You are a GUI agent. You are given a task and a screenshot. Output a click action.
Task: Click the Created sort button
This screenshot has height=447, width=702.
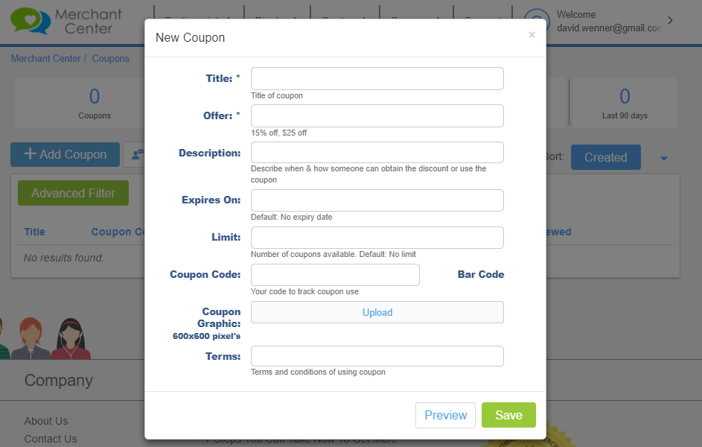pyautogui.click(x=606, y=157)
